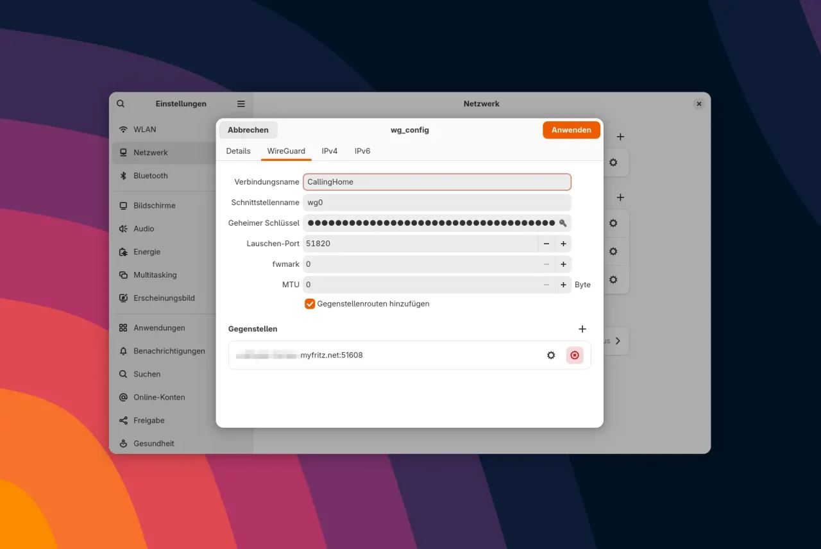
Task: Click the Verbindungsname input field
Action: [x=436, y=182]
